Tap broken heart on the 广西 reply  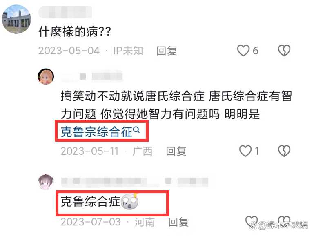(x=284, y=151)
